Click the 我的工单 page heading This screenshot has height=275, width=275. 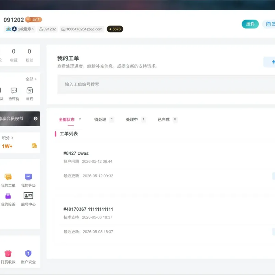(x=68, y=58)
